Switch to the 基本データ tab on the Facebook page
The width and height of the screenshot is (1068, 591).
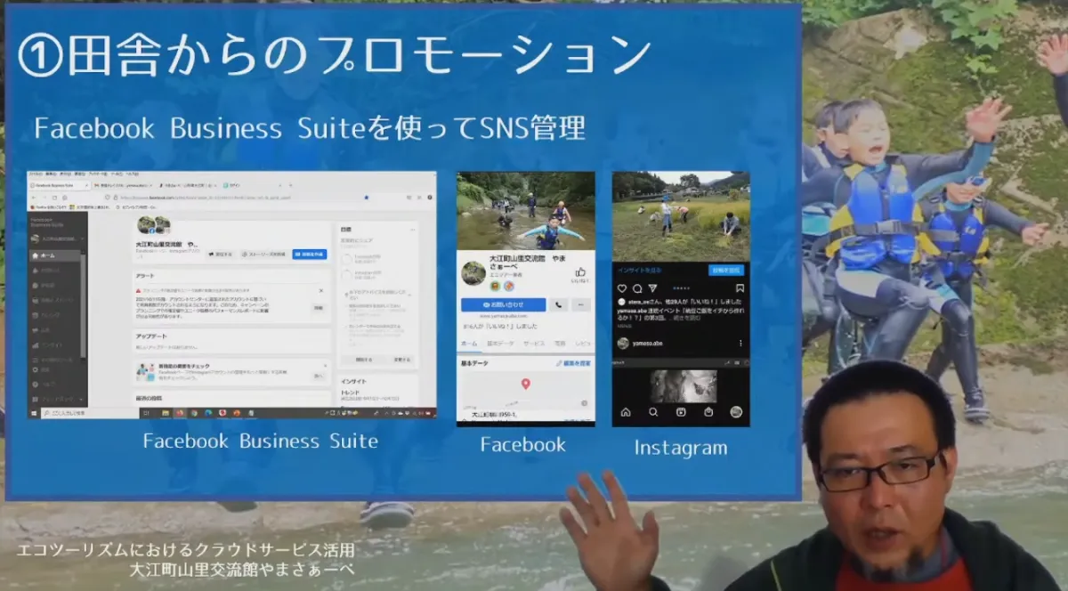click(500, 344)
